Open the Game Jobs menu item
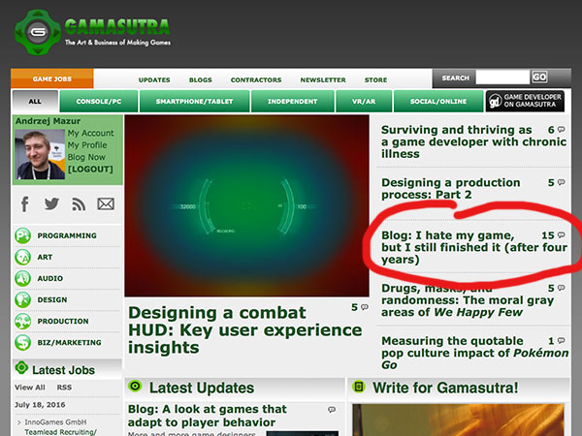The height and width of the screenshot is (436, 582). point(52,79)
